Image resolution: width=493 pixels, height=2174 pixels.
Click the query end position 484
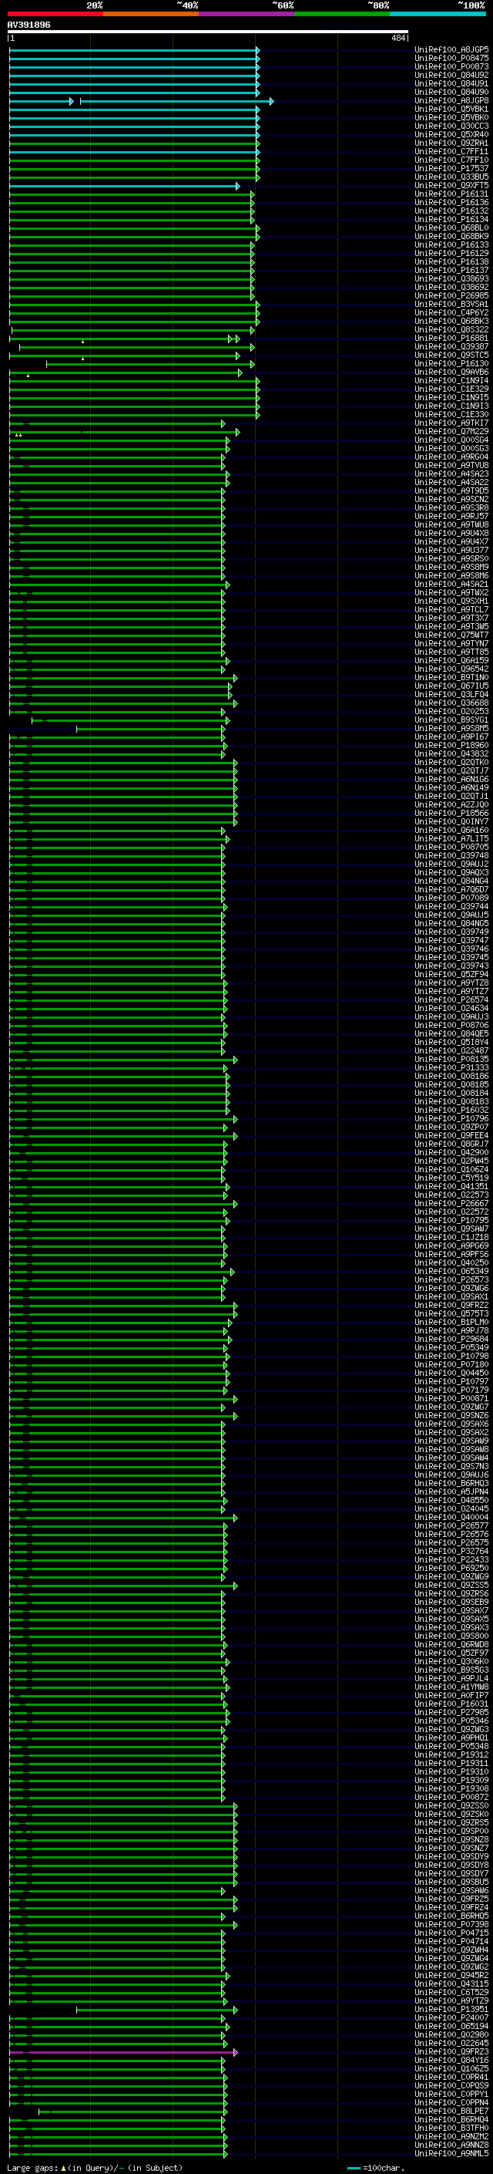point(397,38)
